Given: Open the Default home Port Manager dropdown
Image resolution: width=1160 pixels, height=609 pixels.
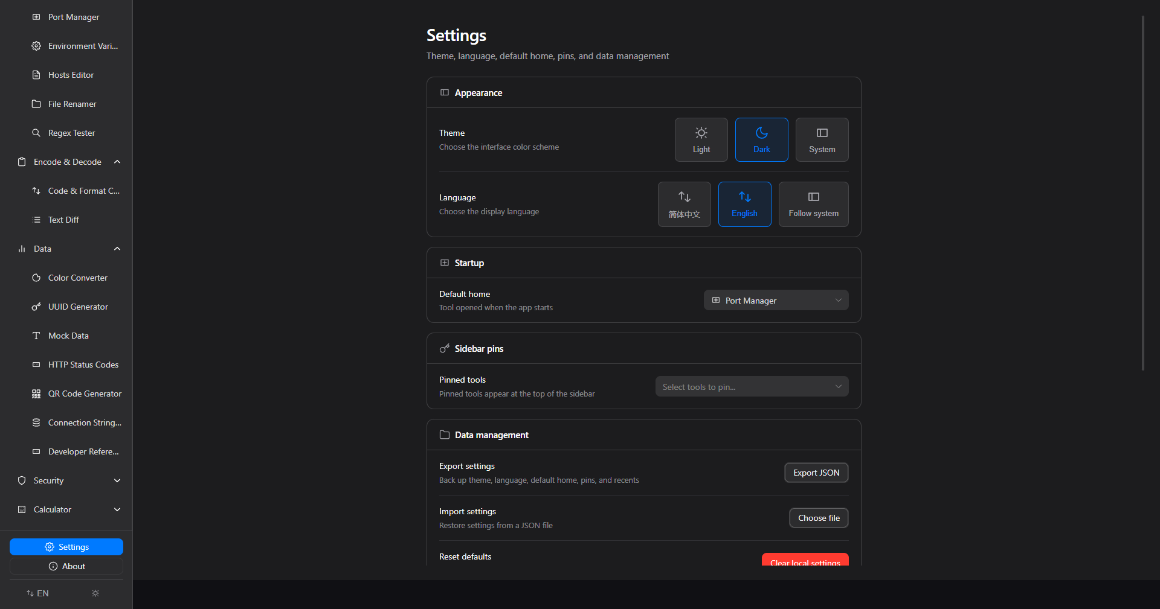Looking at the screenshot, I should click(x=776, y=300).
